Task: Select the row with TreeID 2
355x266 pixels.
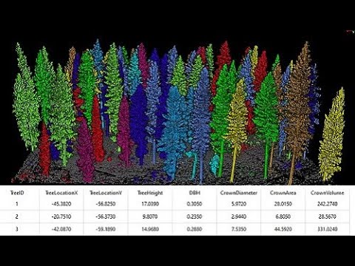Action: tap(175, 216)
